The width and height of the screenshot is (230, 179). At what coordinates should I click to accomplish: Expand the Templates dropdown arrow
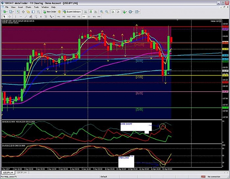139,12
